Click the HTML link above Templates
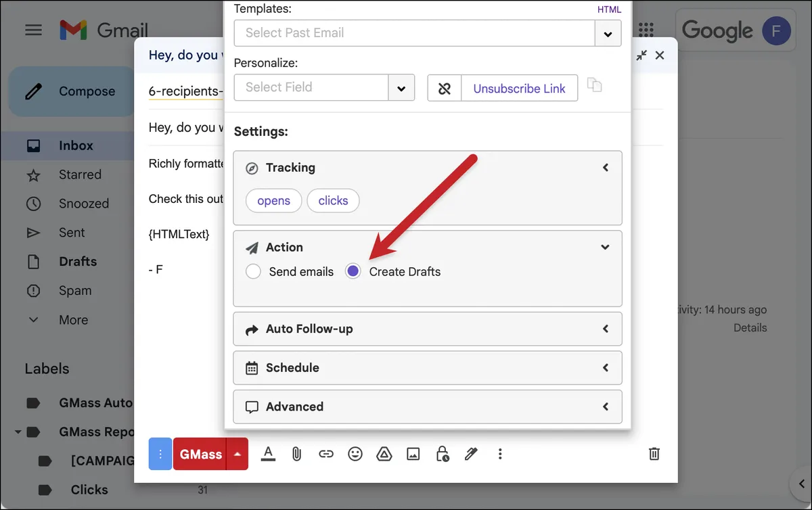The image size is (812, 510). (x=609, y=9)
